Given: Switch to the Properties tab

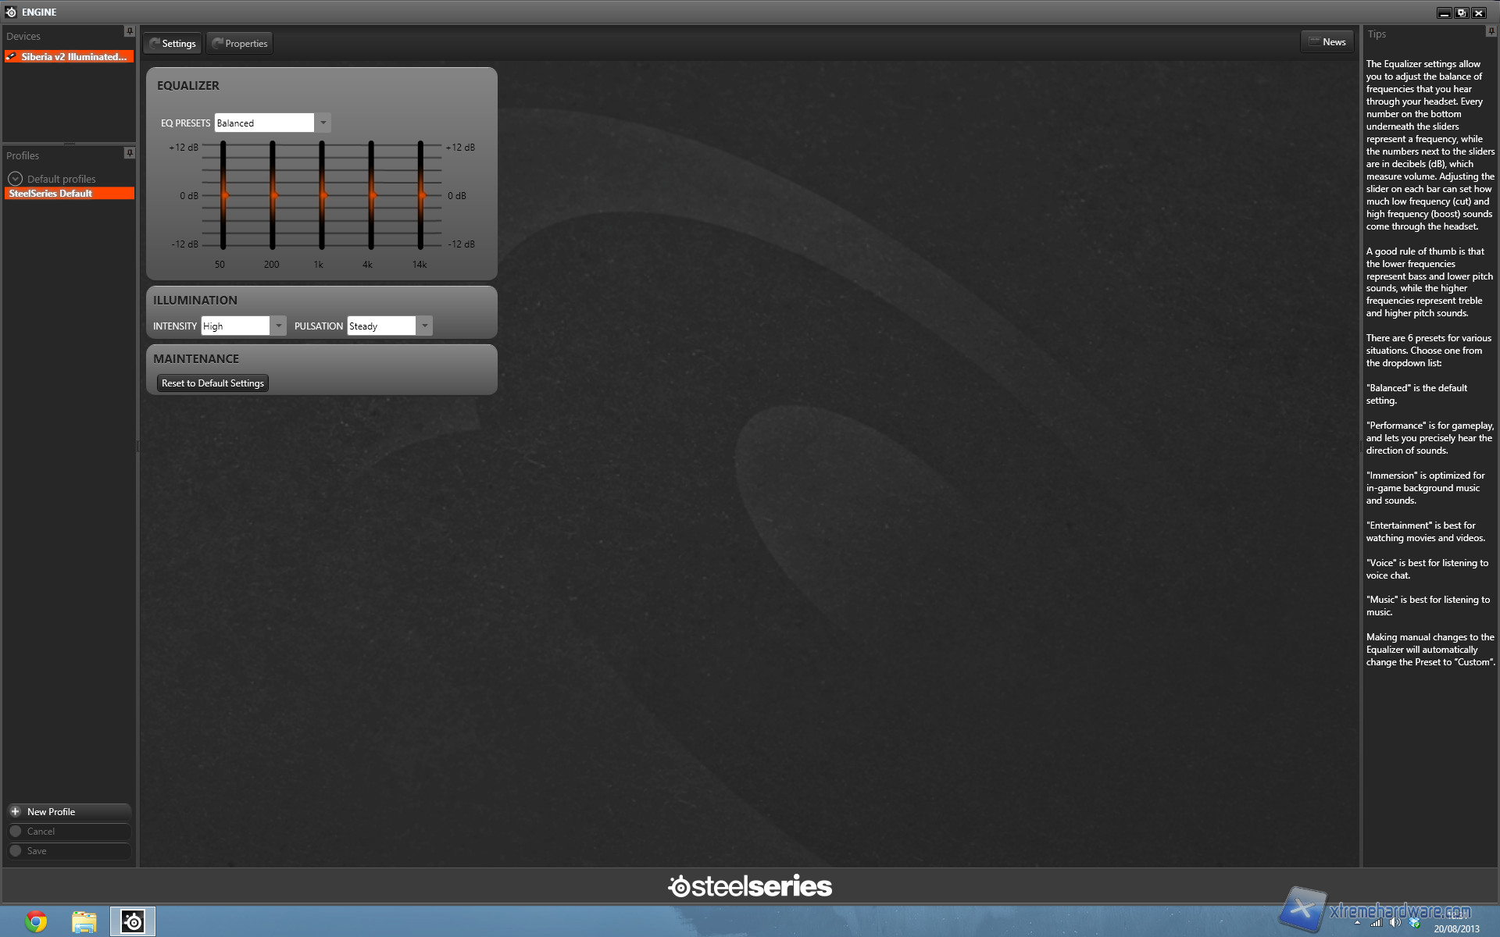Looking at the screenshot, I should [240, 44].
